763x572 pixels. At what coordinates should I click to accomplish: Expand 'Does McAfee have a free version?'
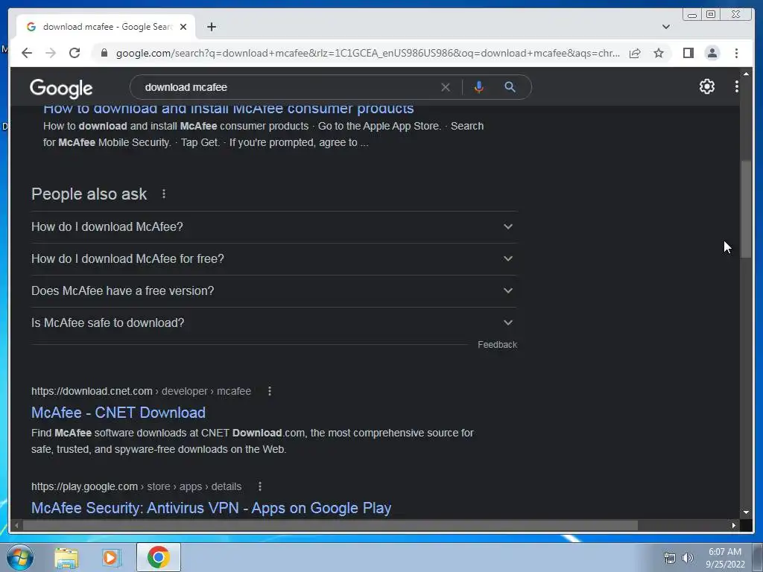274,291
